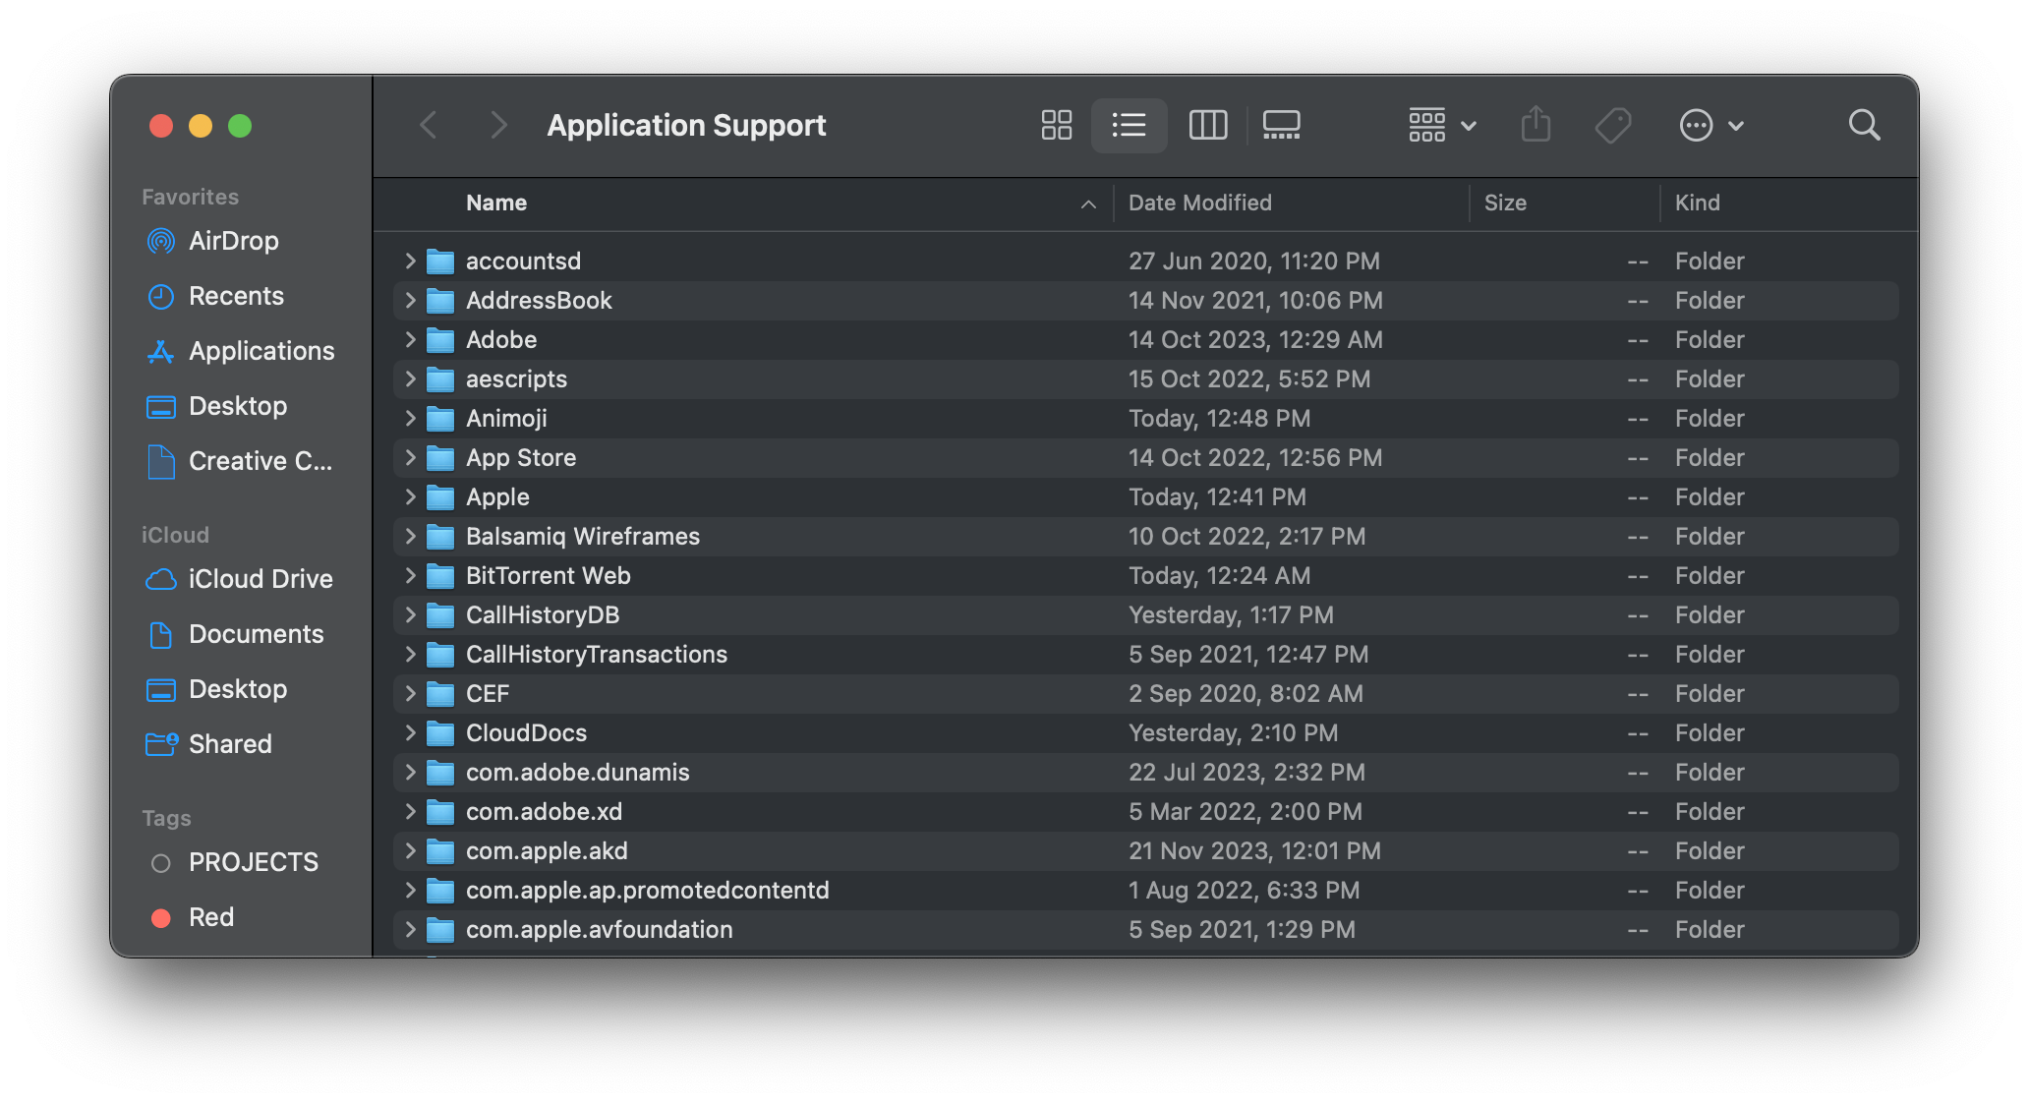Click the Edit Tags icon
Screen dimensions: 2029x1103
(1612, 125)
